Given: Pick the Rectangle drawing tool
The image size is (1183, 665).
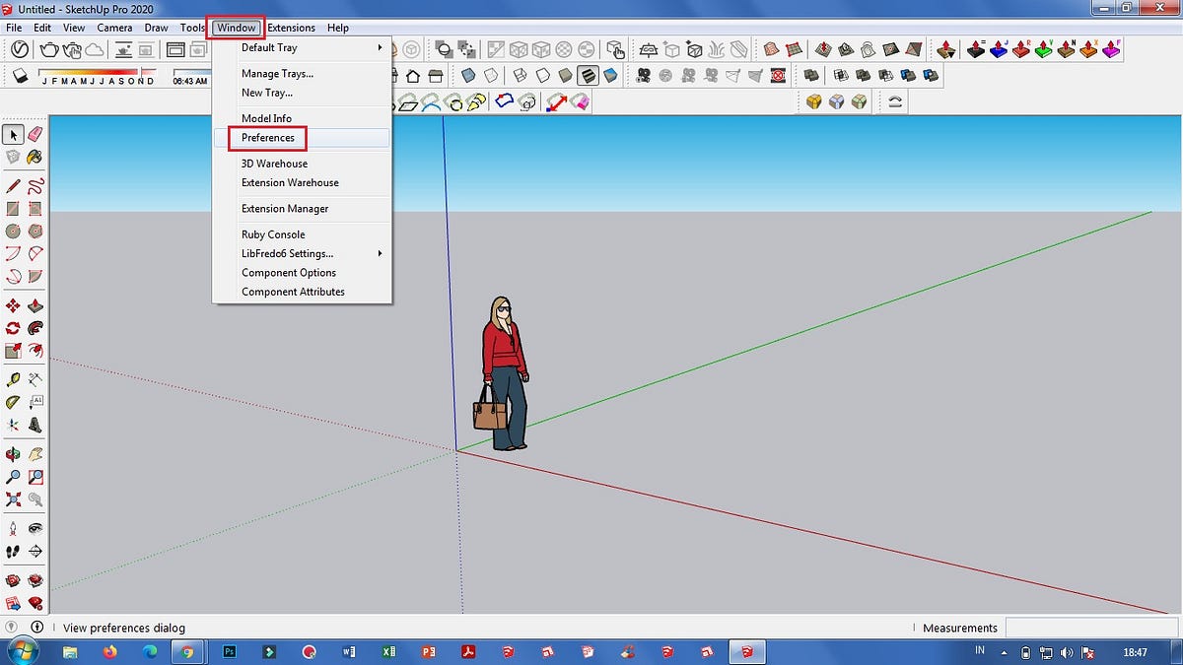Looking at the screenshot, I should tap(12, 208).
